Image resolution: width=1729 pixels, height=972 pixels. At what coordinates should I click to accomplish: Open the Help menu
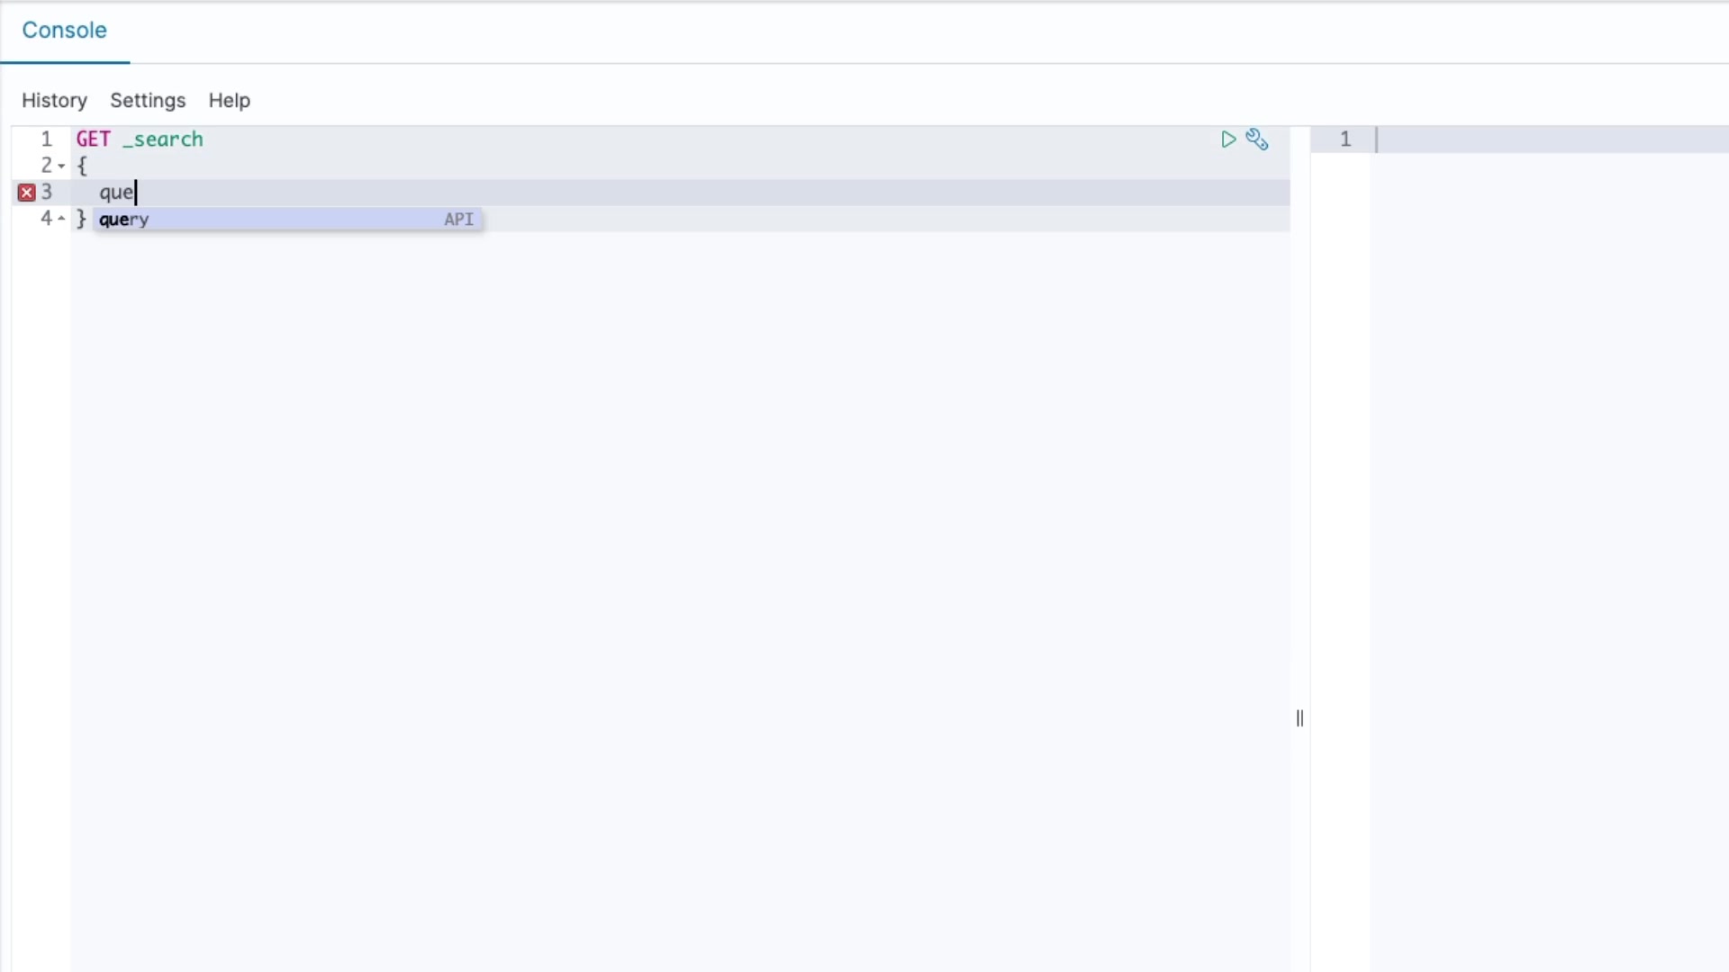click(229, 101)
